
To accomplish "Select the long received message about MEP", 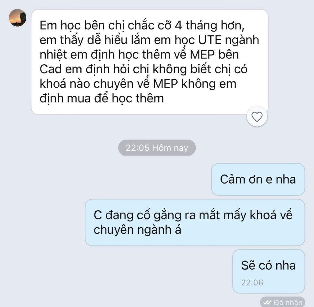I will (150, 62).
